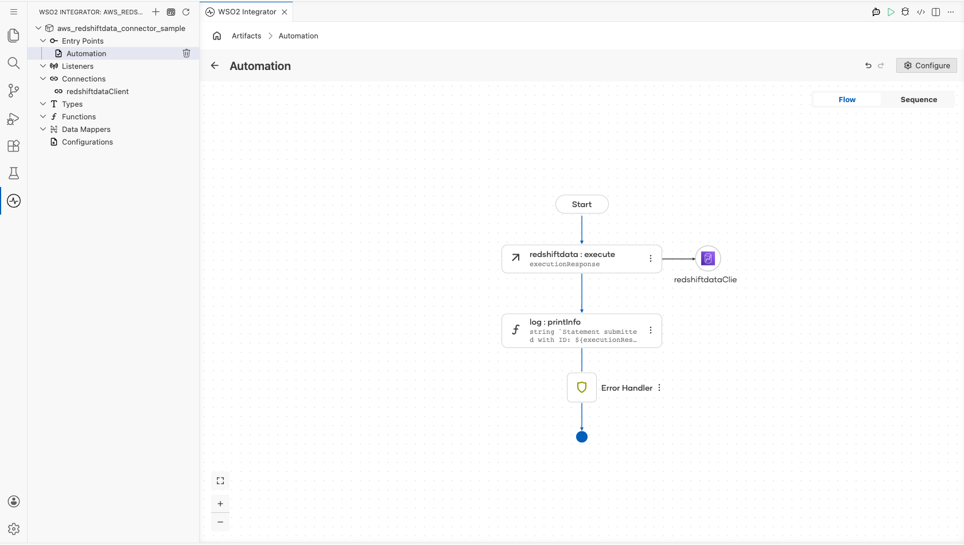Open the Testing flask icon
The height and width of the screenshot is (545, 964).
[14, 173]
